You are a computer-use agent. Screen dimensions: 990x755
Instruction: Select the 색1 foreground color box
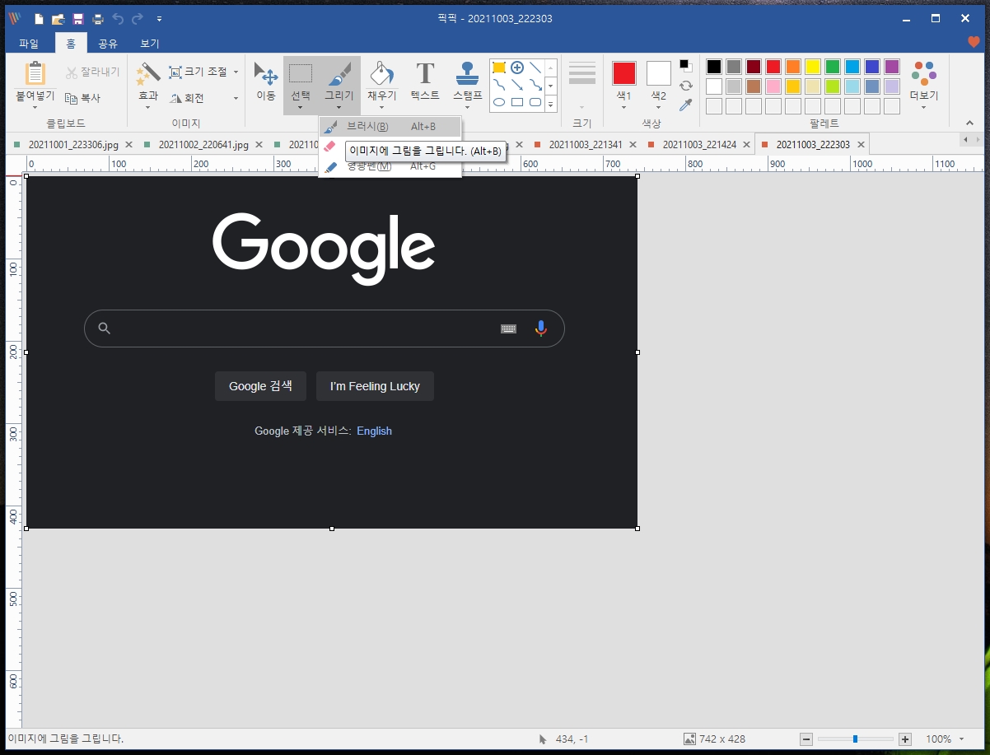[623, 73]
